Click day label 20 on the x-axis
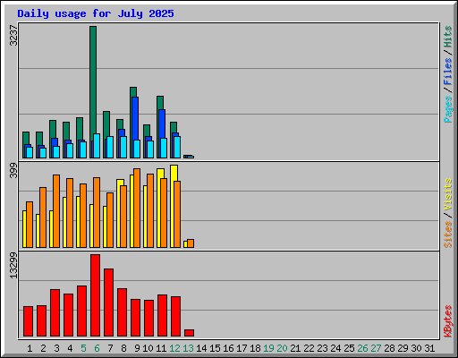This screenshot has height=358, width=458. 282,348
